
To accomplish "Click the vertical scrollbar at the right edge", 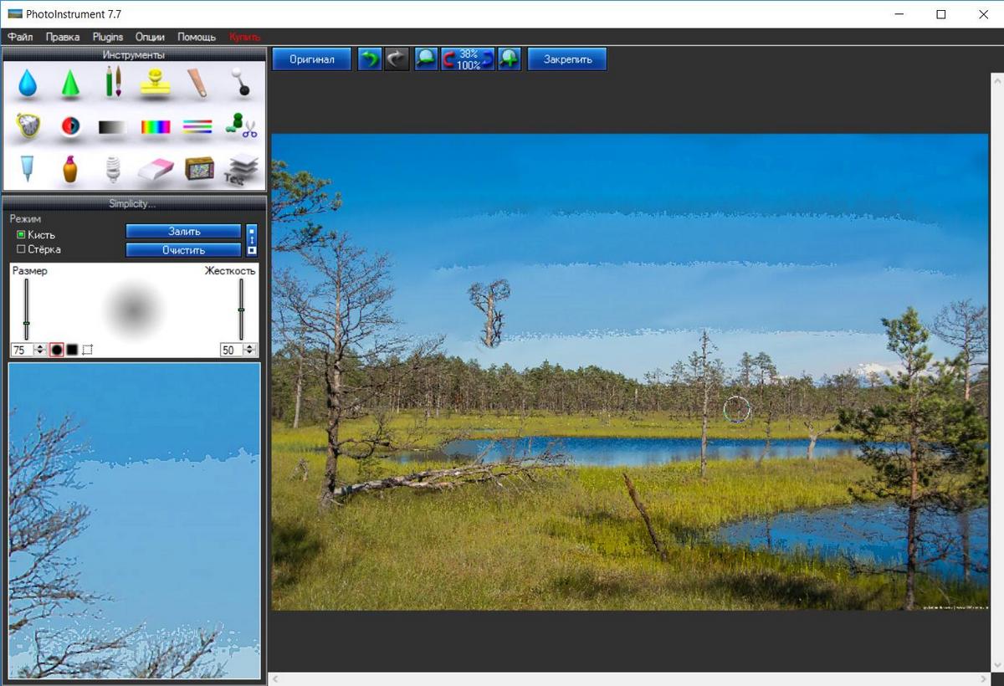I will 997,372.
